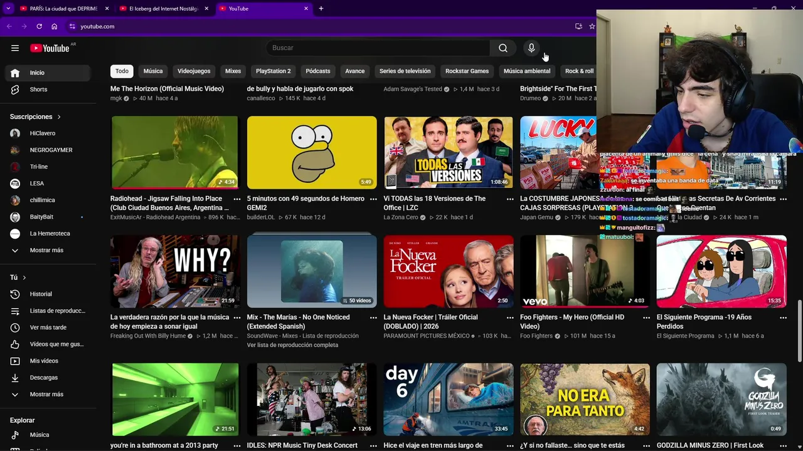Start voice search with microphone icon
The height and width of the screenshot is (451, 803).
[531, 48]
